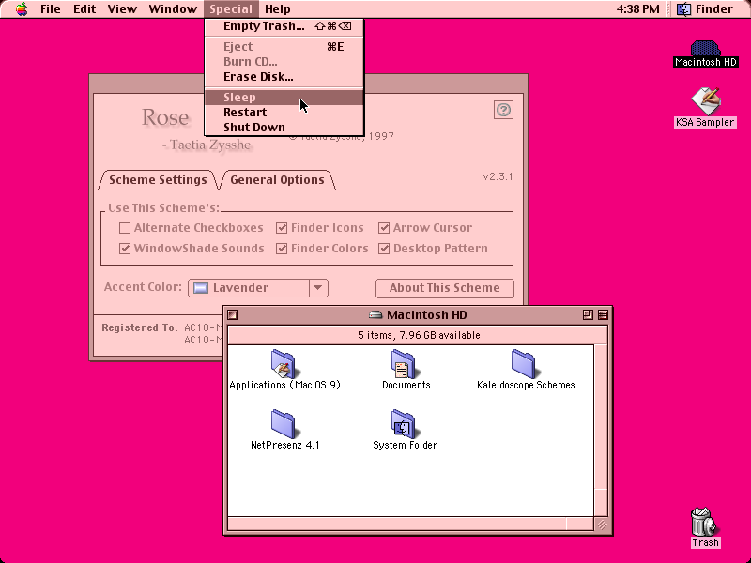
Task: Select the Kaleidoscope Schemes folder icon
Action: 524,364
